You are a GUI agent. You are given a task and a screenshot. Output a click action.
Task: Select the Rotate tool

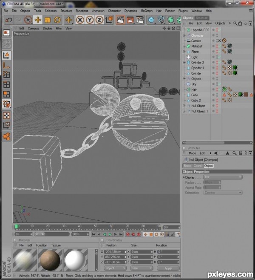[57, 20]
